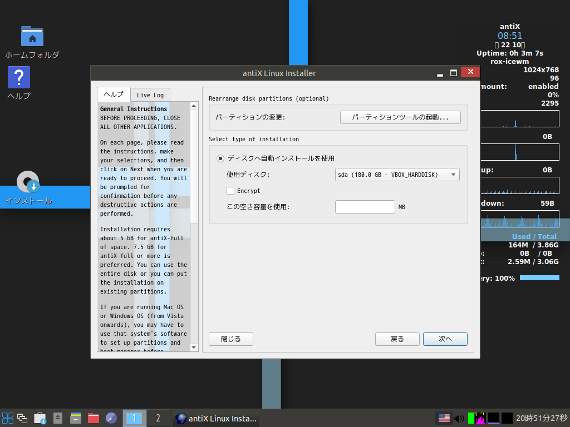Click the 閉じる button
Viewport: 570px width, 427px height.
231,339
